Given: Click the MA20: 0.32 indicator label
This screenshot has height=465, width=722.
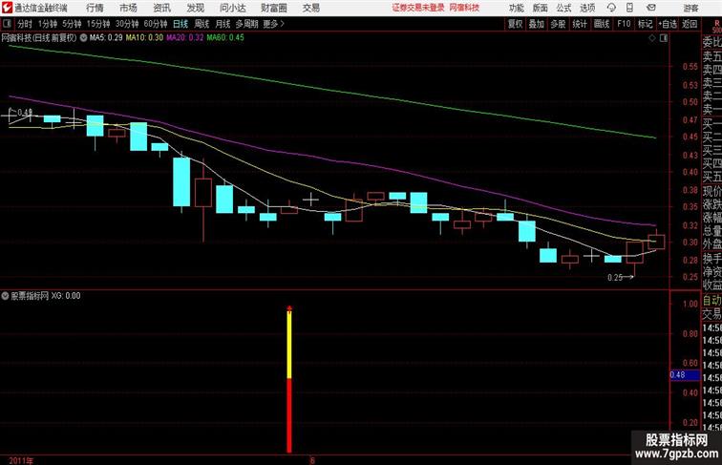Looking at the screenshot, I should (x=185, y=38).
